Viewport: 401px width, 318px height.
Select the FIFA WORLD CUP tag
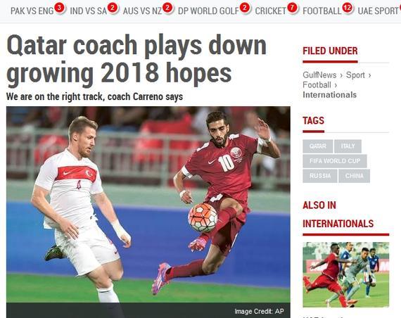point(335,161)
